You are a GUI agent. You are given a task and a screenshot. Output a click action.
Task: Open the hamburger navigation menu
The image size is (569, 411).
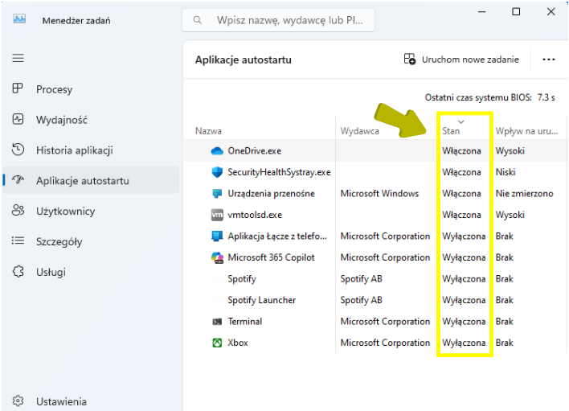coord(18,58)
